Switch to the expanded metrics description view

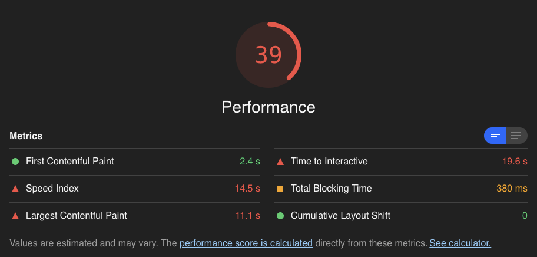click(516, 136)
